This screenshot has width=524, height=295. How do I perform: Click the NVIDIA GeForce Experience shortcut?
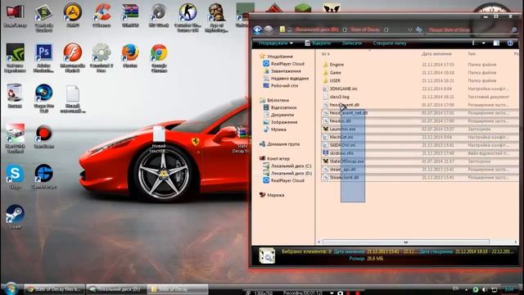(x=15, y=57)
